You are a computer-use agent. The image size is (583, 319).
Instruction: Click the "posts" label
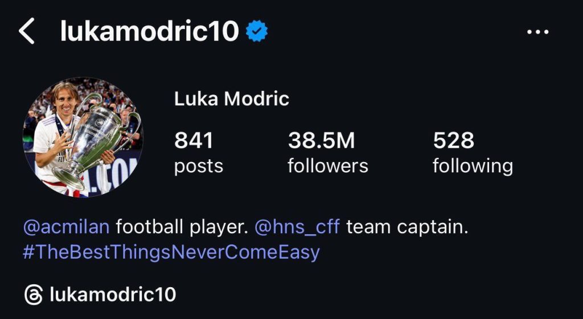pyautogui.click(x=198, y=166)
